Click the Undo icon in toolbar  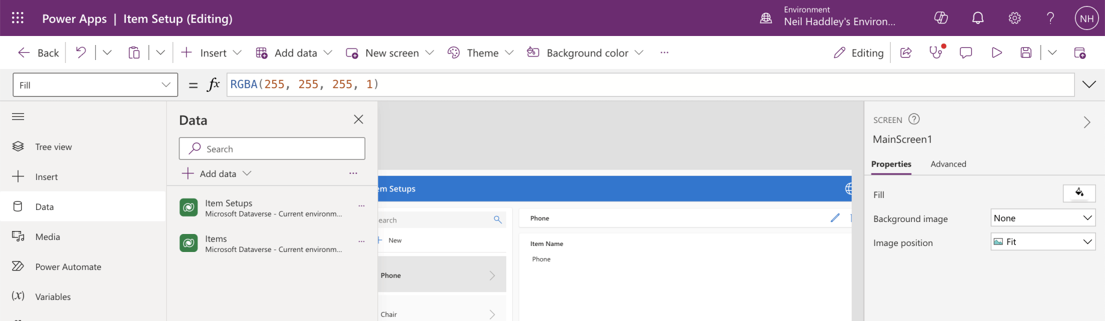(x=81, y=53)
